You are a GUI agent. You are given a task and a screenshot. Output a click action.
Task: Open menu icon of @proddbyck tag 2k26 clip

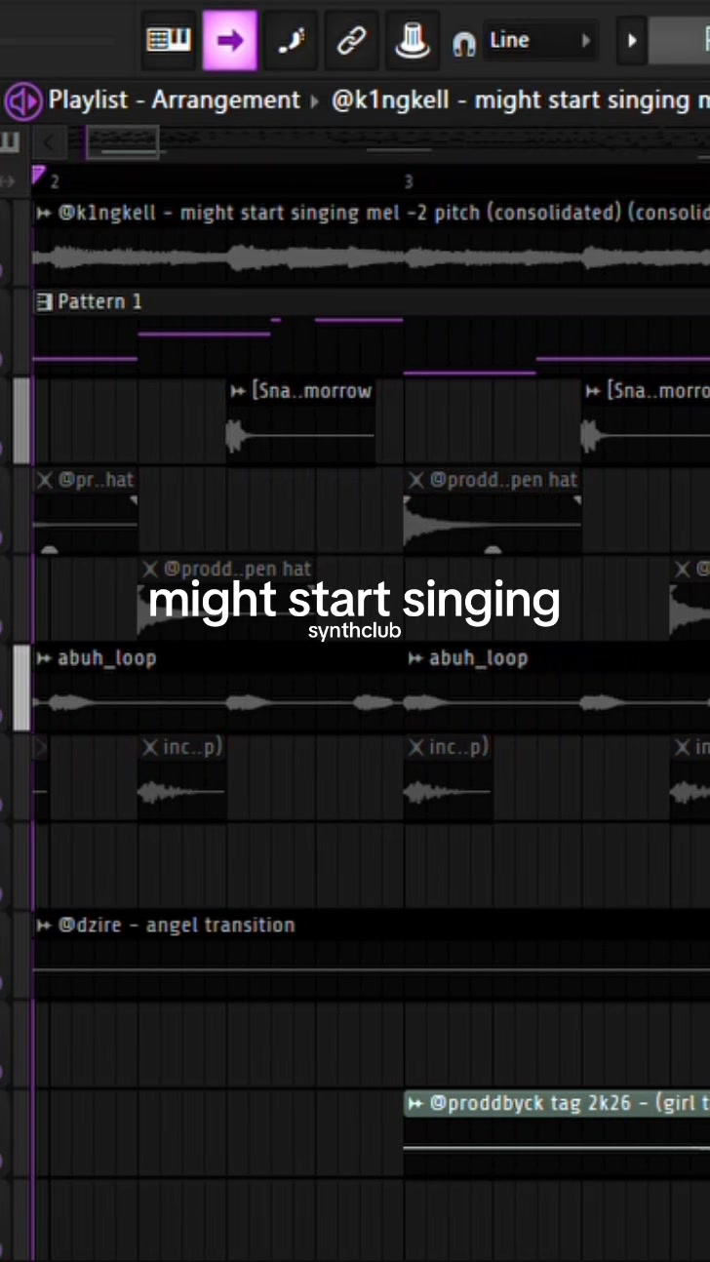click(x=416, y=1104)
